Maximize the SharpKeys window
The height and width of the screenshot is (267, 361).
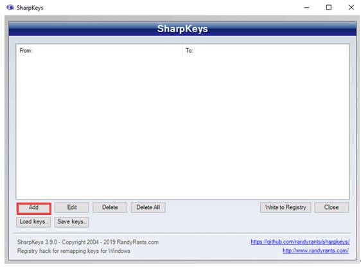pyautogui.click(x=329, y=8)
